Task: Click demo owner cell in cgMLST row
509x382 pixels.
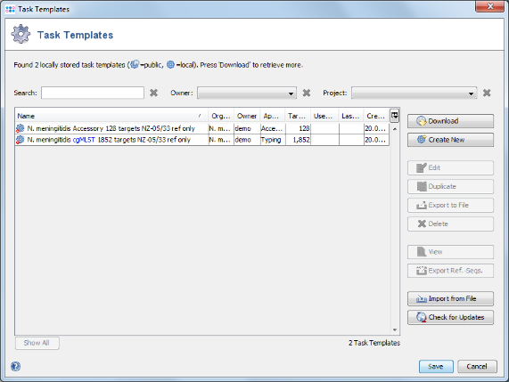Action: coord(247,140)
